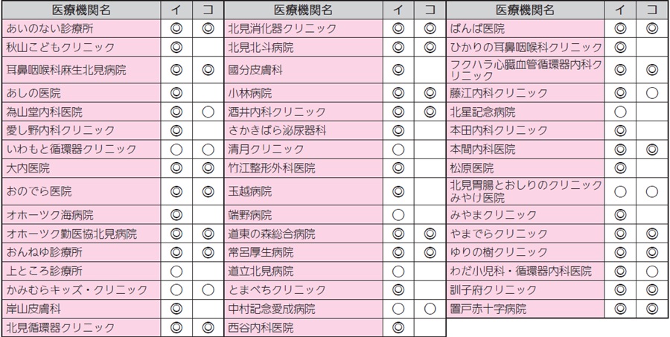Click the イ double circle for 小林病院

tap(398, 94)
